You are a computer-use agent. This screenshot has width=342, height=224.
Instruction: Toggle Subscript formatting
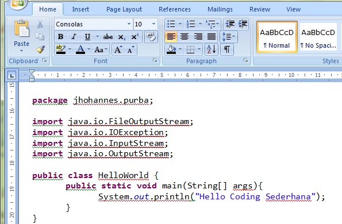coord(121,37)
